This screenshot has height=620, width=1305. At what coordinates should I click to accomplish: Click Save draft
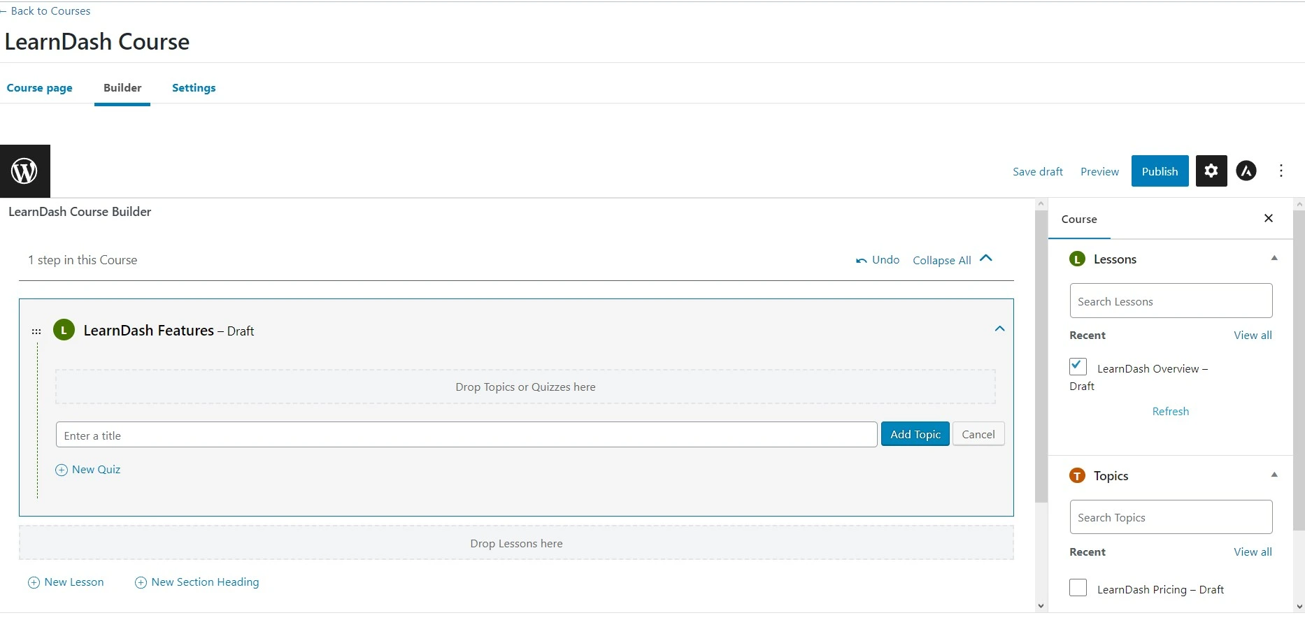click(1038, 172)
